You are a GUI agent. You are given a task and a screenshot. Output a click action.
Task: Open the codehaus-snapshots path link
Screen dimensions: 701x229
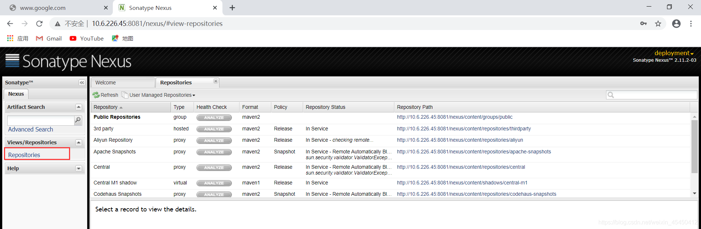click(476, 194)
